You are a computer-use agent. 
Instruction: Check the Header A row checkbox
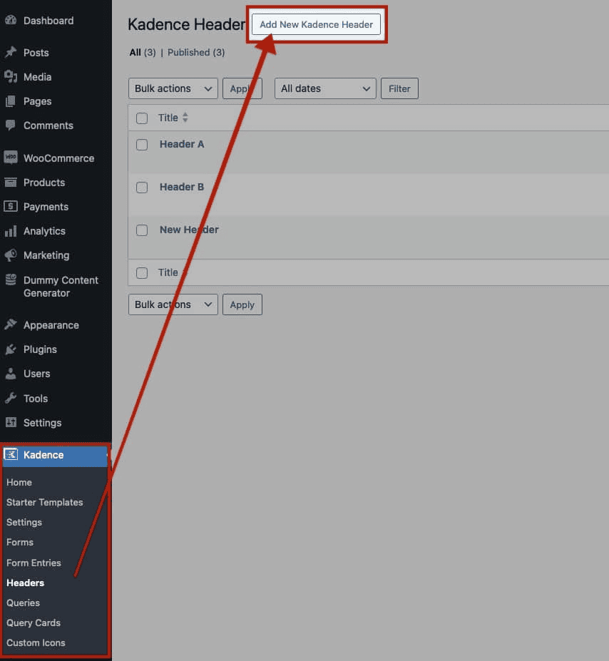pos(141,144)
